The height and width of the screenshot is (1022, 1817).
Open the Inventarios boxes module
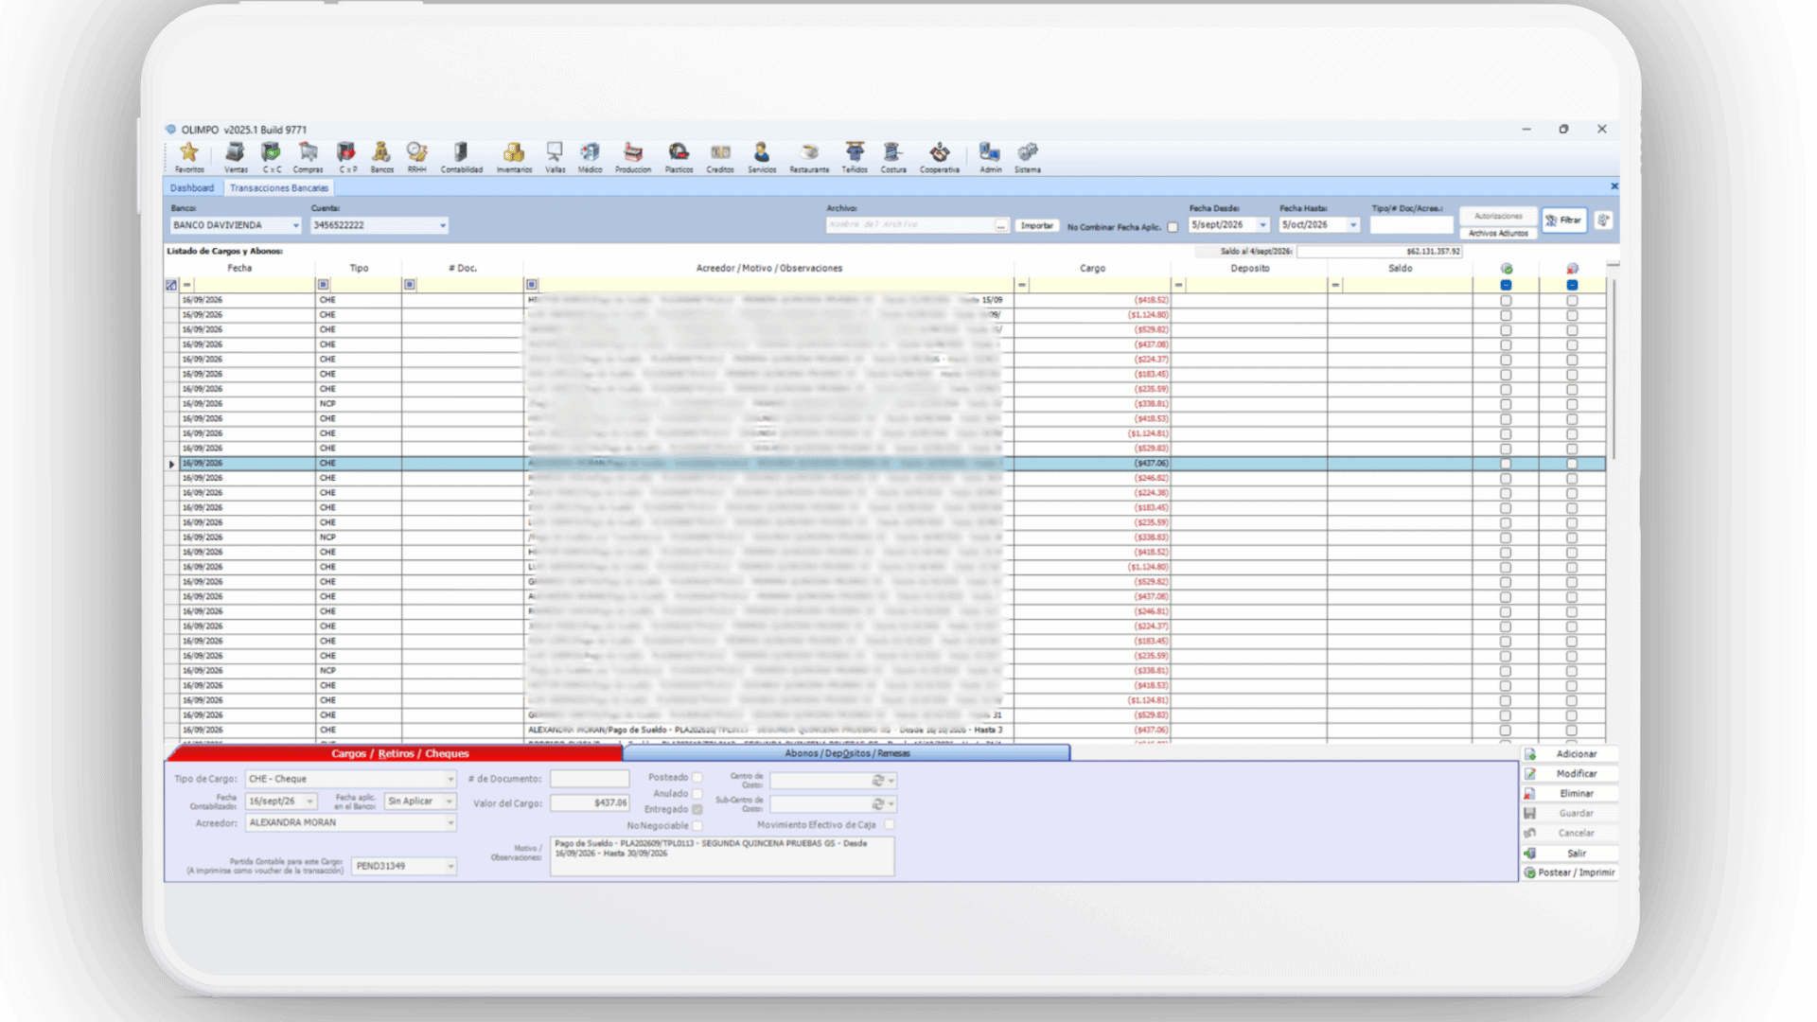pyautogui.click(x=514, y=157)
